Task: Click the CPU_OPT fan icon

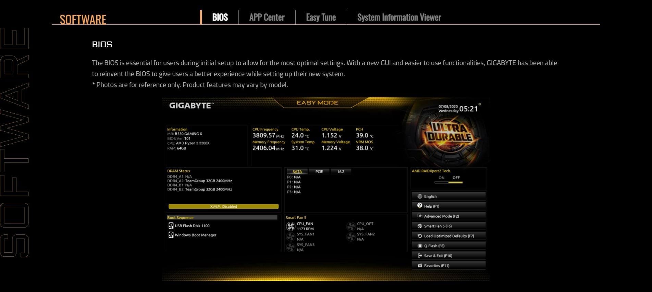Action: (x=351, y=226)
